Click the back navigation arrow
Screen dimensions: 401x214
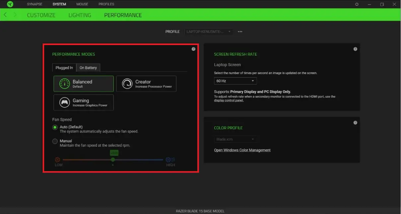[x=5, y=15]
